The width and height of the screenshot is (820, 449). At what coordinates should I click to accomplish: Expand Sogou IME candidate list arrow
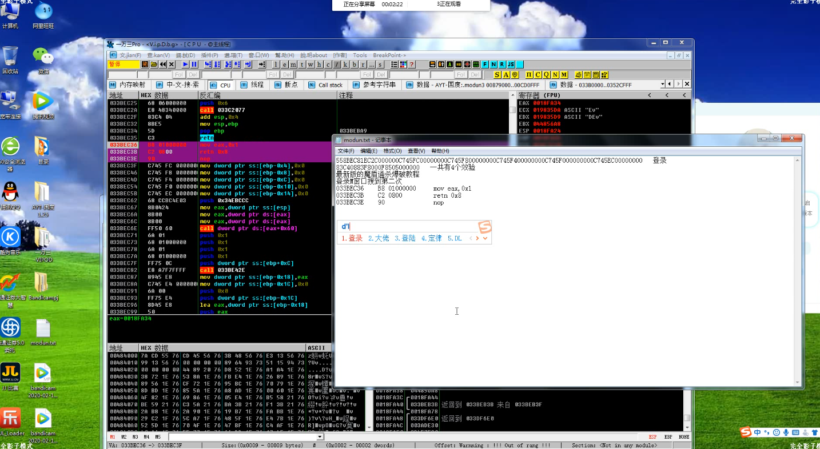pyautogui.click(x=485, y=238)
